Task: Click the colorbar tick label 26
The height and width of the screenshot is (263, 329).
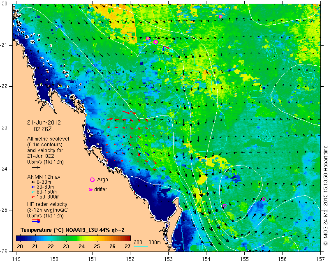Action: tap(112, 246)
